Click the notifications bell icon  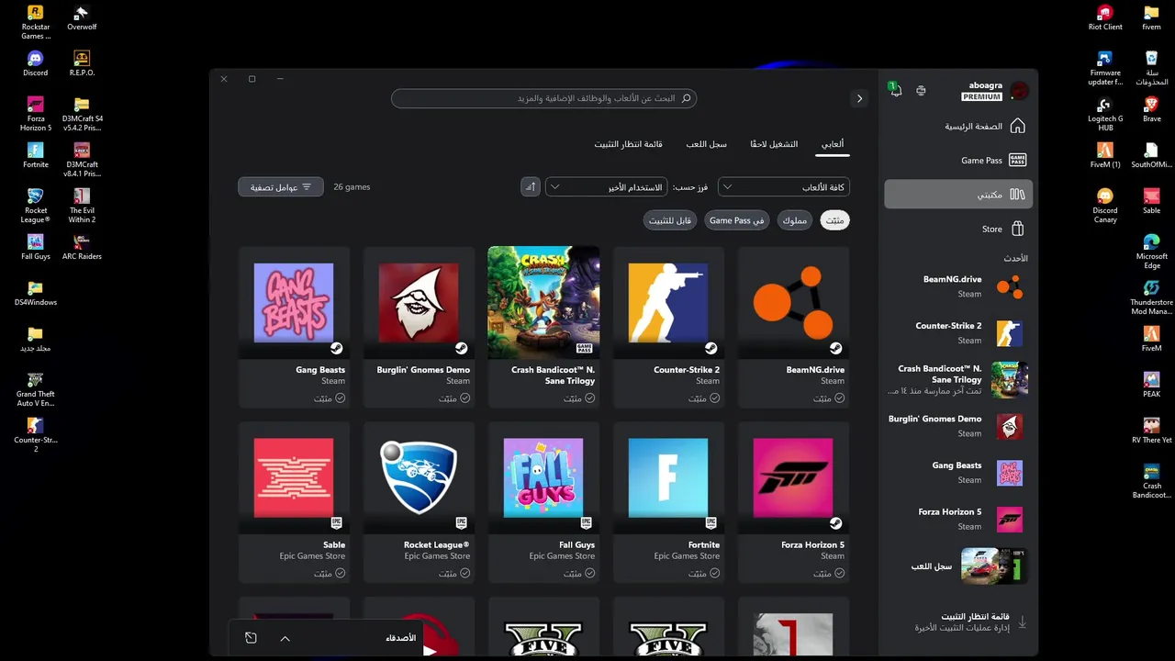[895, 90]
